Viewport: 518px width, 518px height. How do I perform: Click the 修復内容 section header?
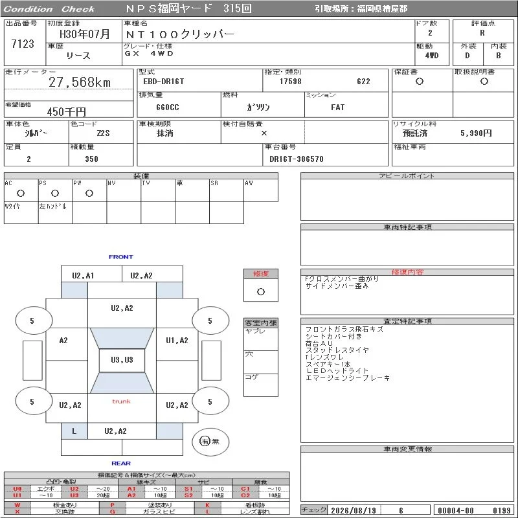coord(407,272)
